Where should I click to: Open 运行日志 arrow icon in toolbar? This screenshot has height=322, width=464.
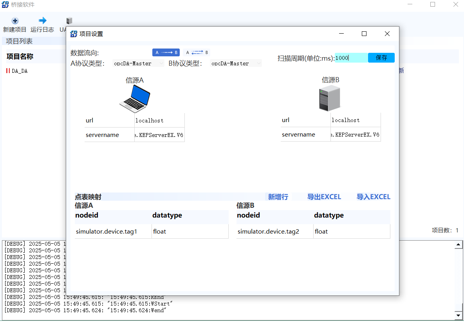tap(43, 20)
